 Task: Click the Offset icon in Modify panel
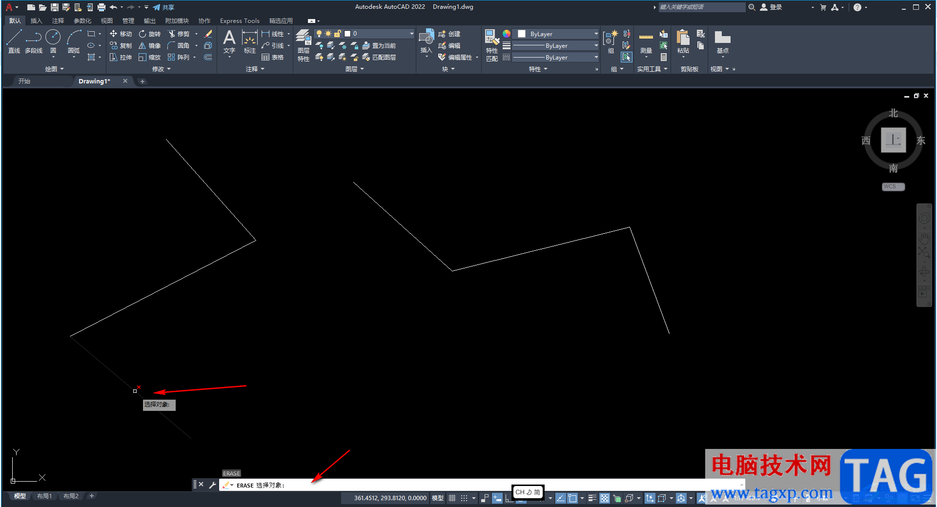(208, 57)
